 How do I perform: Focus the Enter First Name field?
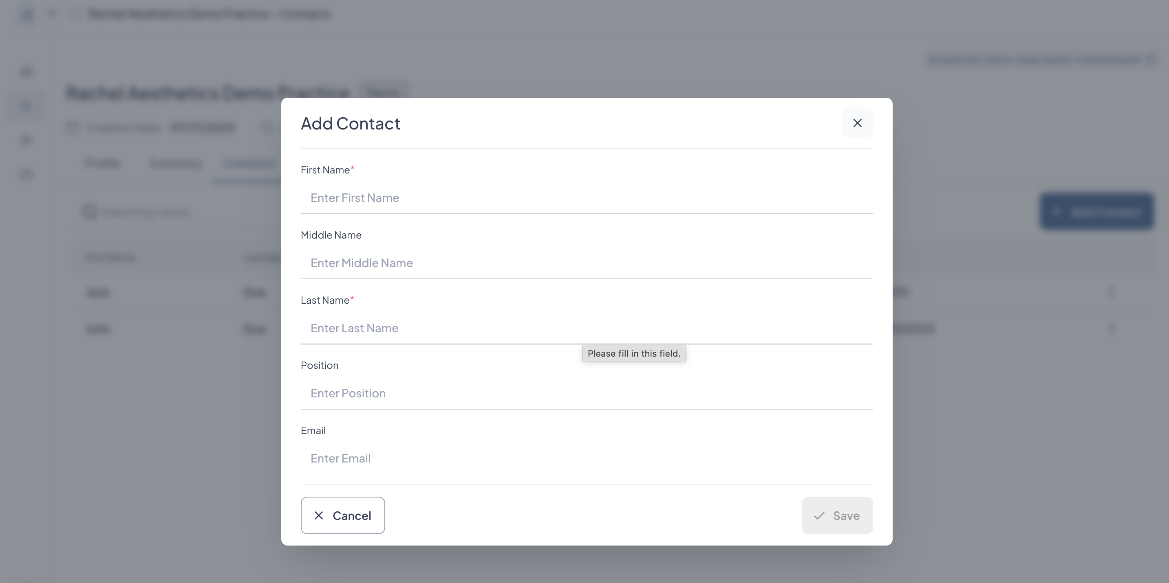pyautogui.click(x=586, y=197)
